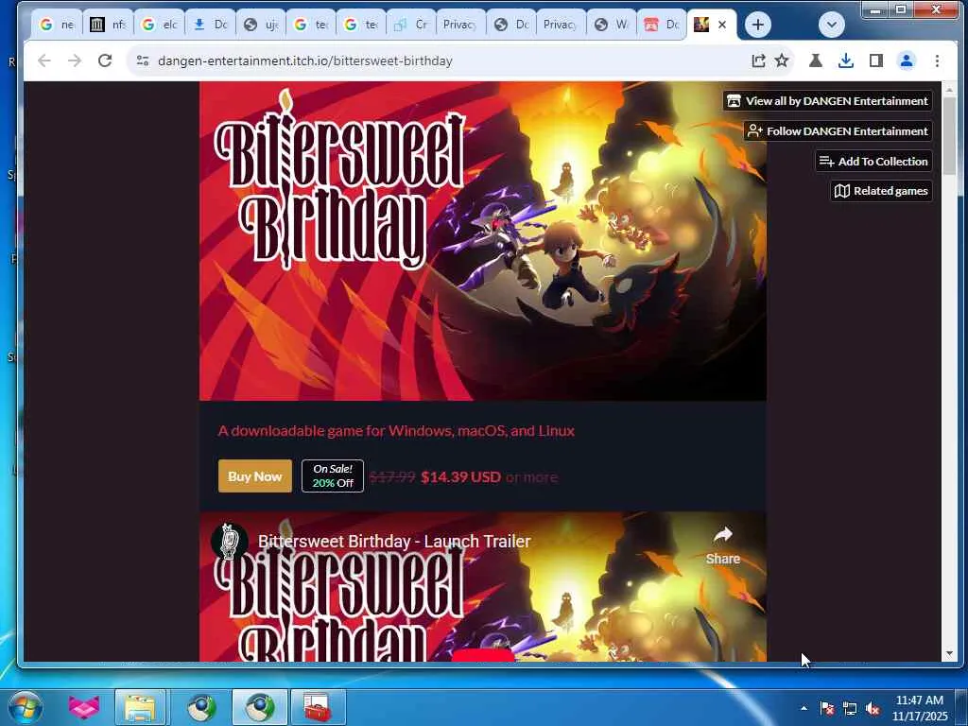Play the trailer with the red play button

(x=483, y=655)
